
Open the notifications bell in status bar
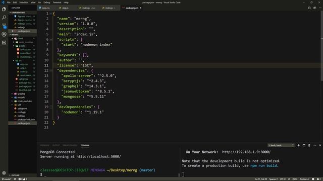click(318, 179)
